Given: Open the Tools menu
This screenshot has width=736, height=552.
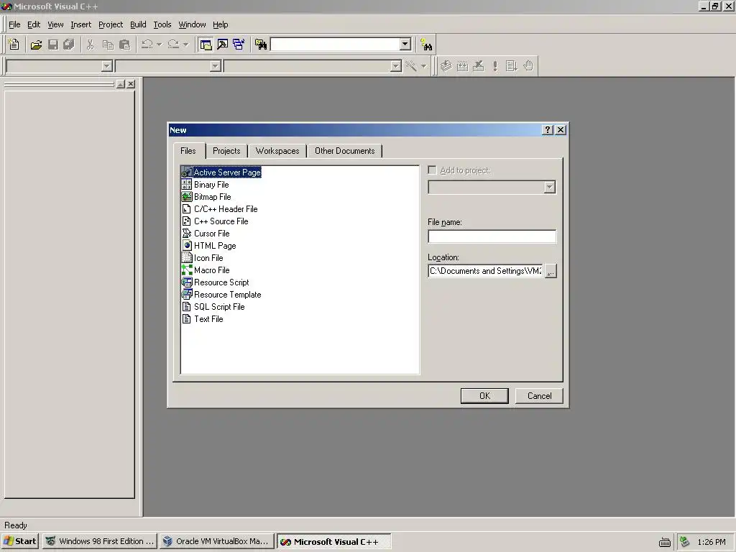Looking at the screenshot, I should [x=162, y=24].
